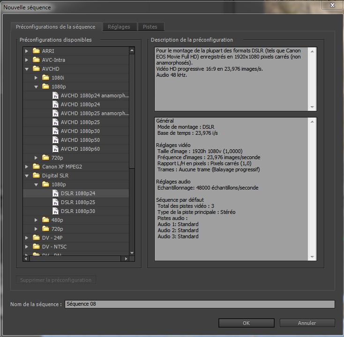The width and height of the screenshot is (344, 337).
Task: Click the DSLR 1080p25 preset icon
Action: point(56,202)
